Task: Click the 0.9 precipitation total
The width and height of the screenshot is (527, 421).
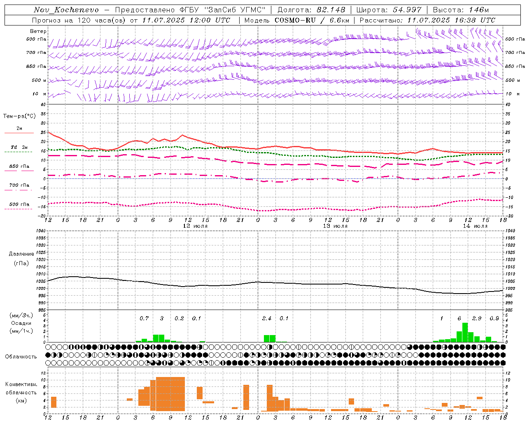Action: click(494, 318)
